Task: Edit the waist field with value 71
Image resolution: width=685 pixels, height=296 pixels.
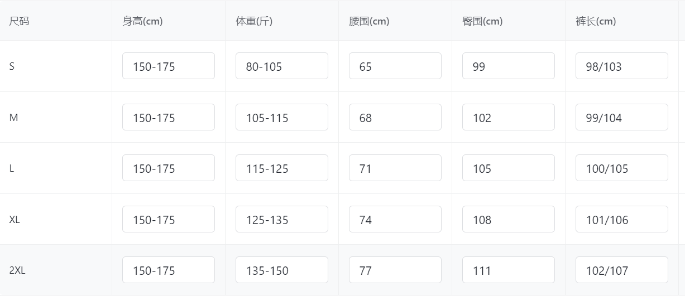Action: (x=395, y=168)
